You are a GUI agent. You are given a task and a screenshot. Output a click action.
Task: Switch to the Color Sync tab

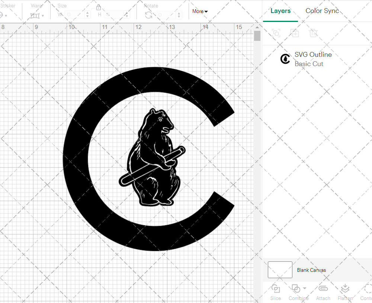tap(322, 11)
